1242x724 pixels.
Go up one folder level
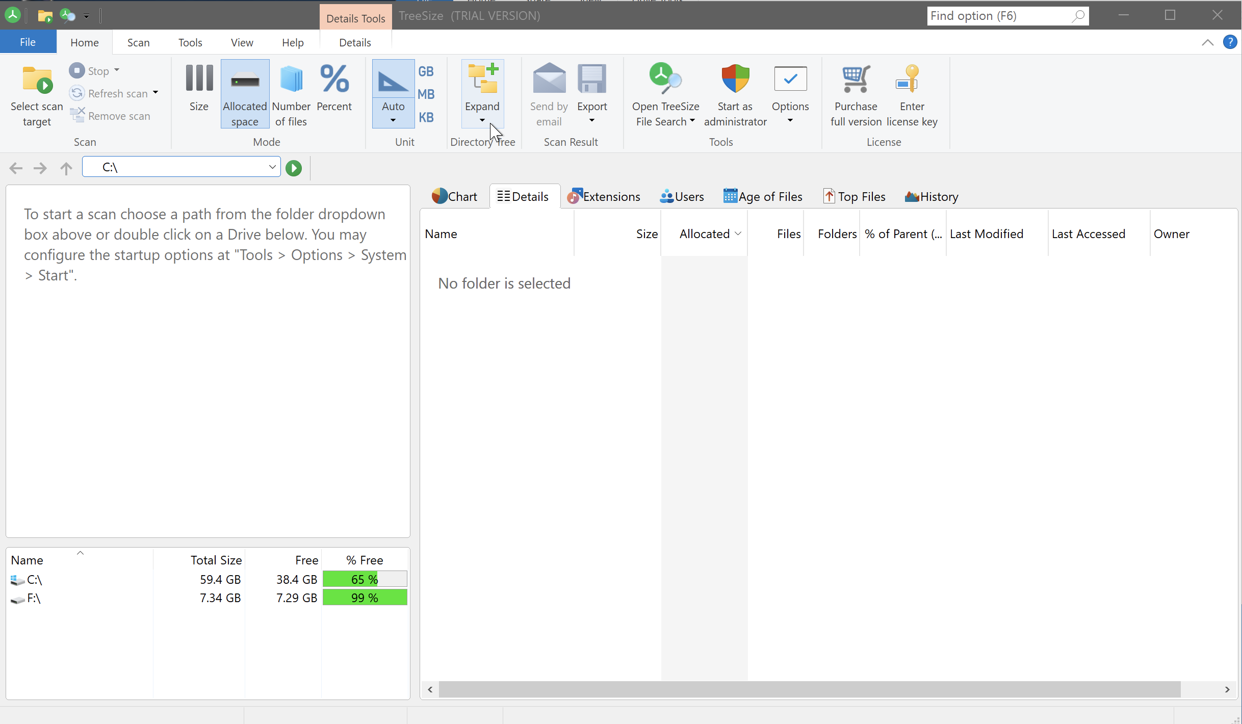coord(66,168)
